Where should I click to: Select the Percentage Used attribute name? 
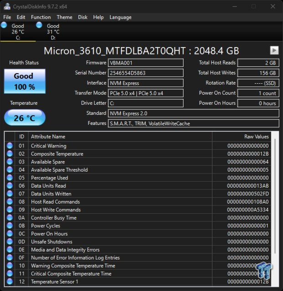click(49, 178)
